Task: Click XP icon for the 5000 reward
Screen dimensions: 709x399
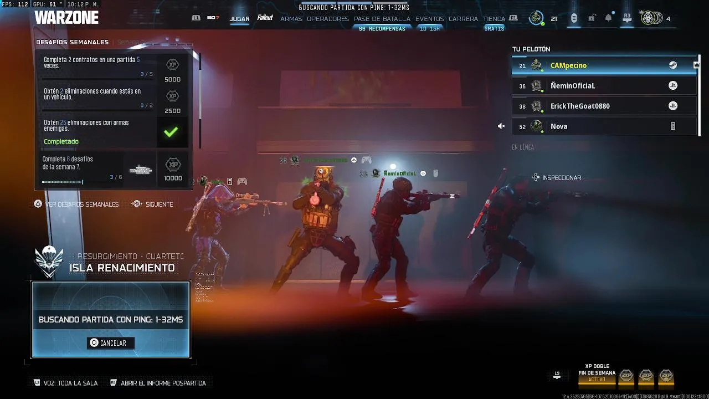Action: pyautogui.click(x=172, y=65)
